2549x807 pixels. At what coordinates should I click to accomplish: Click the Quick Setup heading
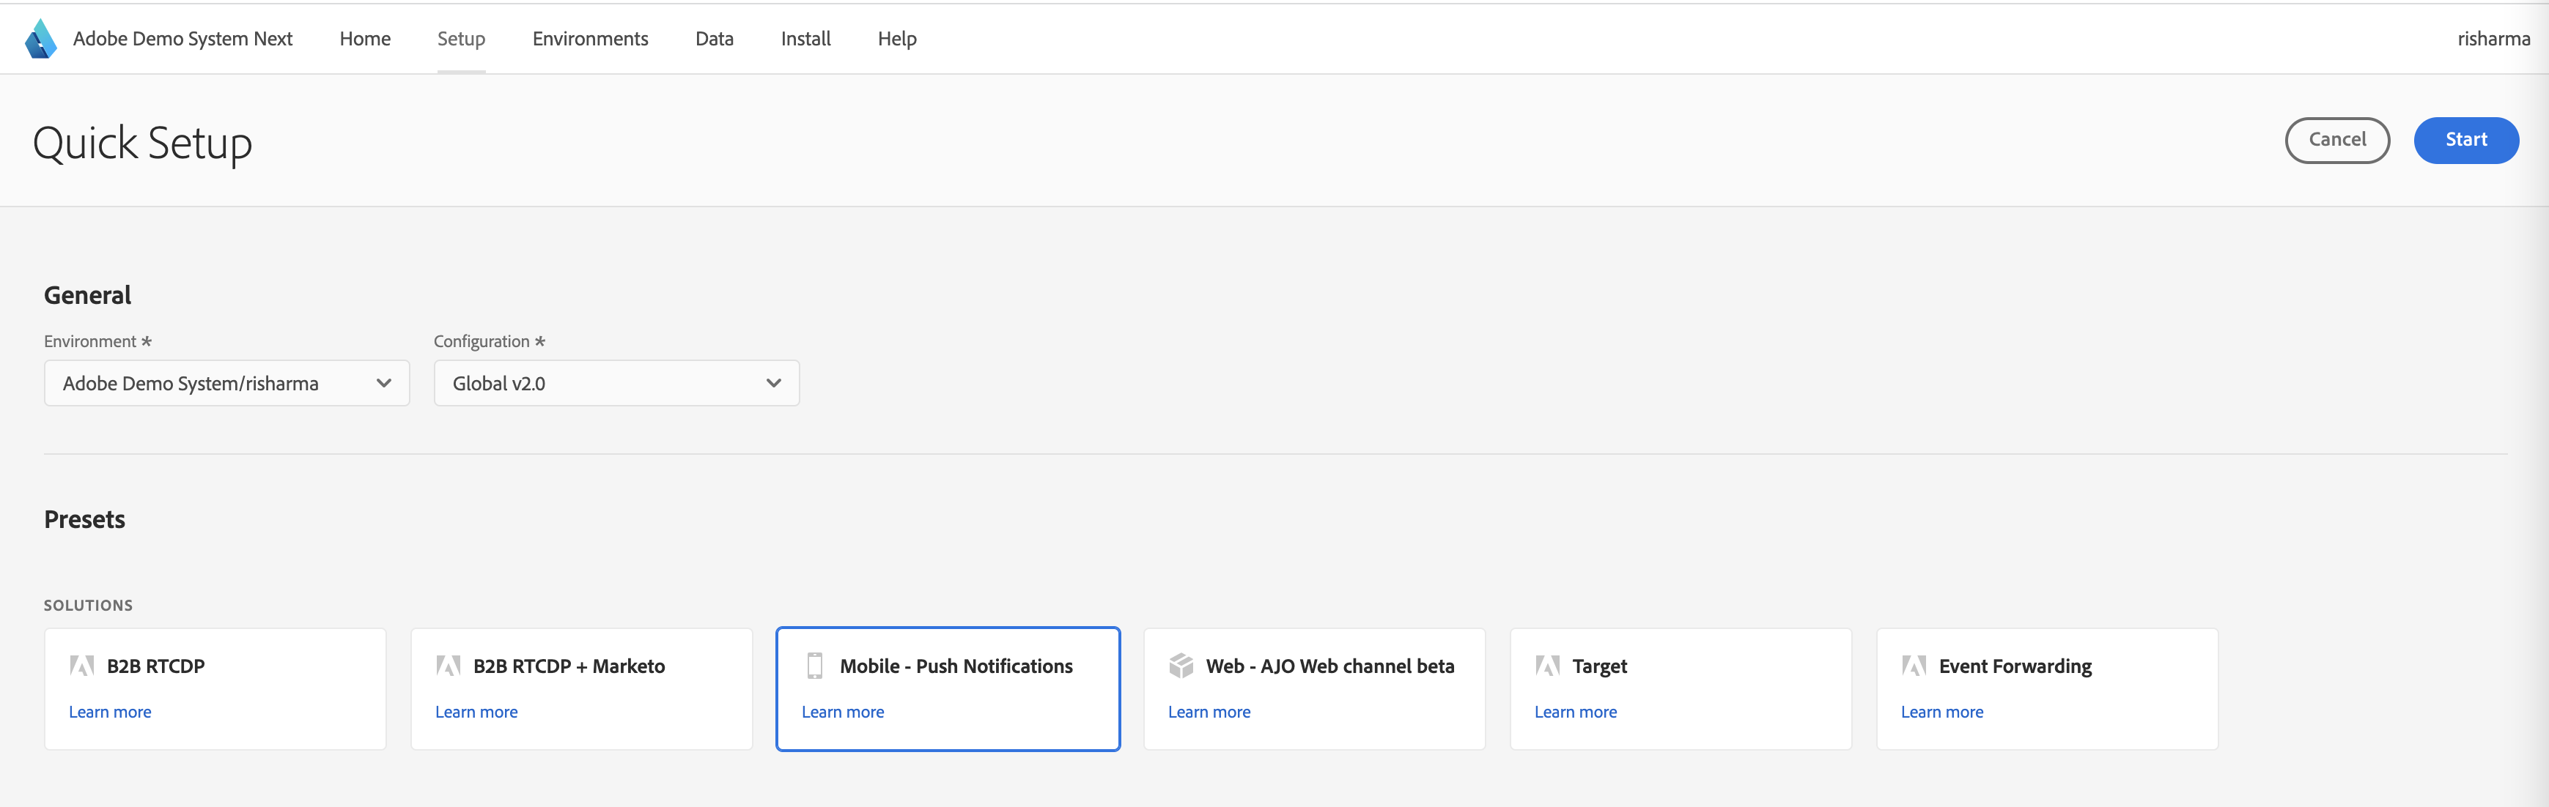click(x=142, y=144)
